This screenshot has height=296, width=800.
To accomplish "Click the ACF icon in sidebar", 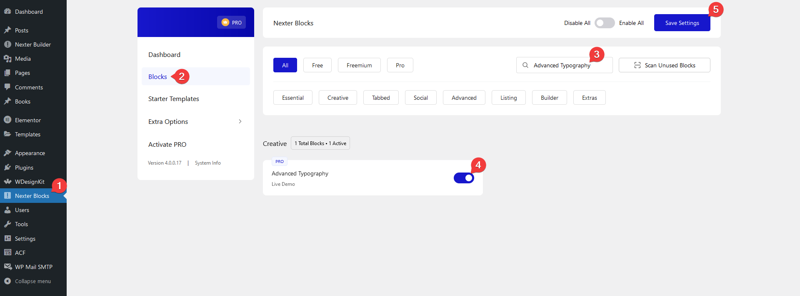I will coord(7,253).
